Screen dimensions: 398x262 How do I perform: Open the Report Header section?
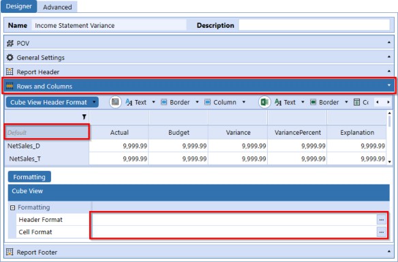pyautogui.click(x=199, y=71)
